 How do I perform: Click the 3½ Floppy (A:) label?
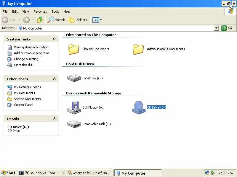click(93, 107)
